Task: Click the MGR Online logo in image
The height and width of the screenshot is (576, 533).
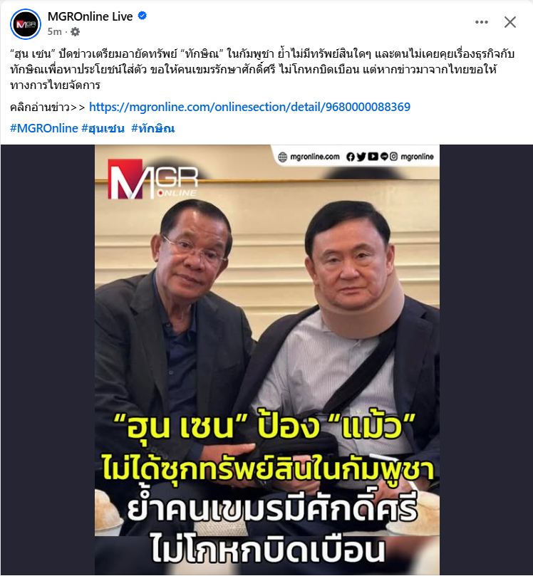Action: 152,179
